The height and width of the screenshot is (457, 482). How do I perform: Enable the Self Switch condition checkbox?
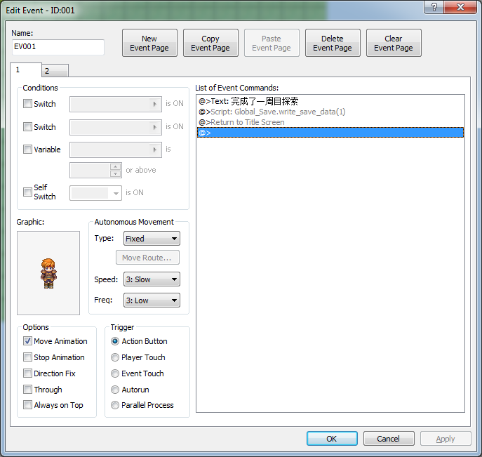27,192
